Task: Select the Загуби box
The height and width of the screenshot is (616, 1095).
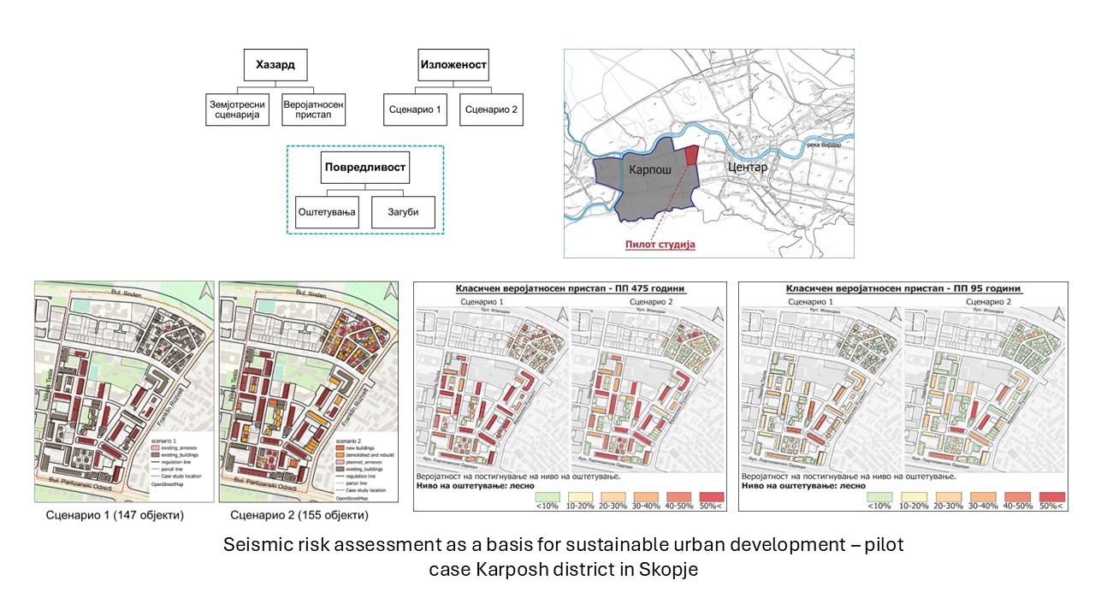Action: (404, 212)
